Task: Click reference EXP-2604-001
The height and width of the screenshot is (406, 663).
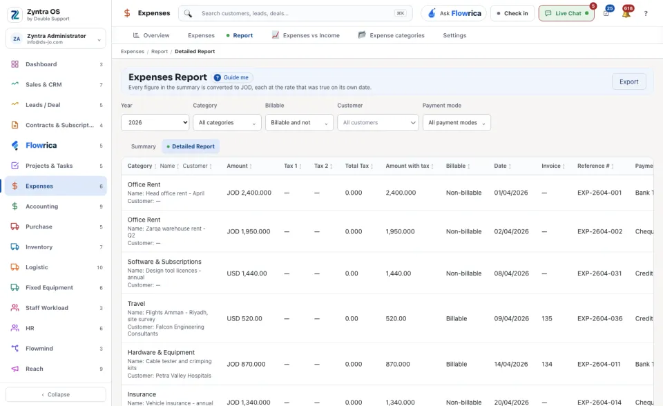Action: [599, 193]
